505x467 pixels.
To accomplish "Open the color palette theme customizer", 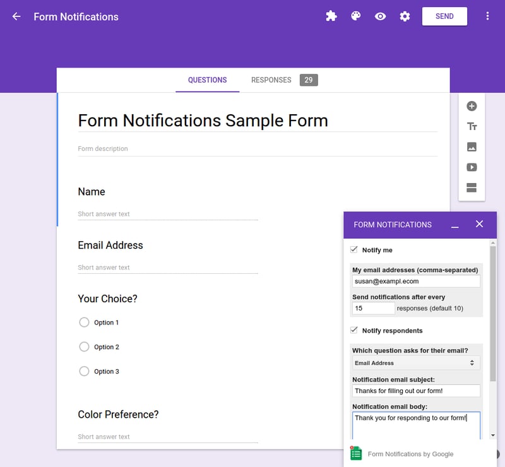I will 355,16.
